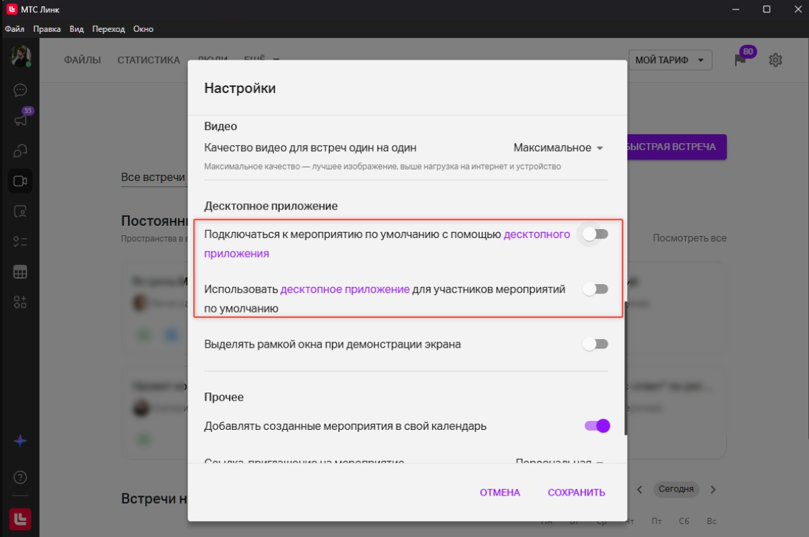This screenshot has width=809, height=537.
Task: Click 'Добавлять созданные мероприятия в свой календарь' label
Action: pyautogui.click(x=345, y=426)
